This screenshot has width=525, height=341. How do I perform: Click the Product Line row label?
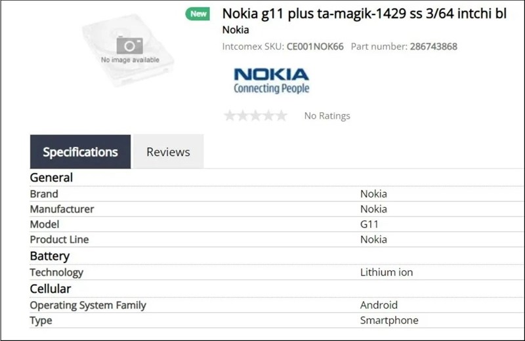click(59, 239)
